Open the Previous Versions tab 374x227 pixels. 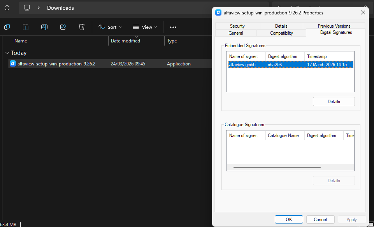pyautogui.click(x=334, y=26)
